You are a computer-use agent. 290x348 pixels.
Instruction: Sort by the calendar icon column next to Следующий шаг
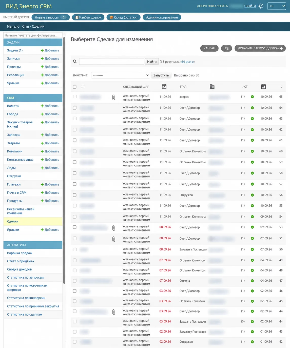point(164,87)
